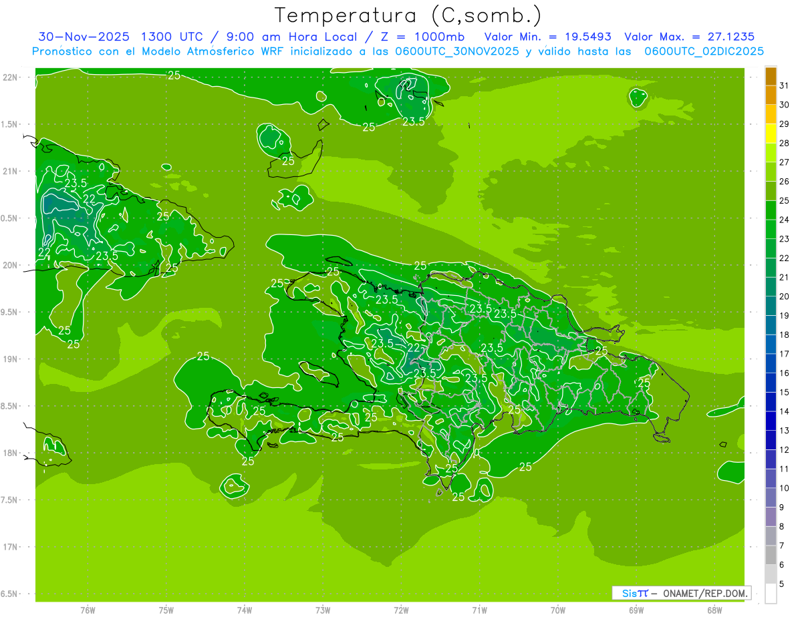Click the '68W' longitude label
The image size is (802, 619).
pos(714,610)
